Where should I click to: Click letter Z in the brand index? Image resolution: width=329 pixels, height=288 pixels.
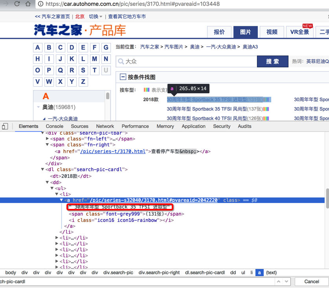(x=83, y=81)
